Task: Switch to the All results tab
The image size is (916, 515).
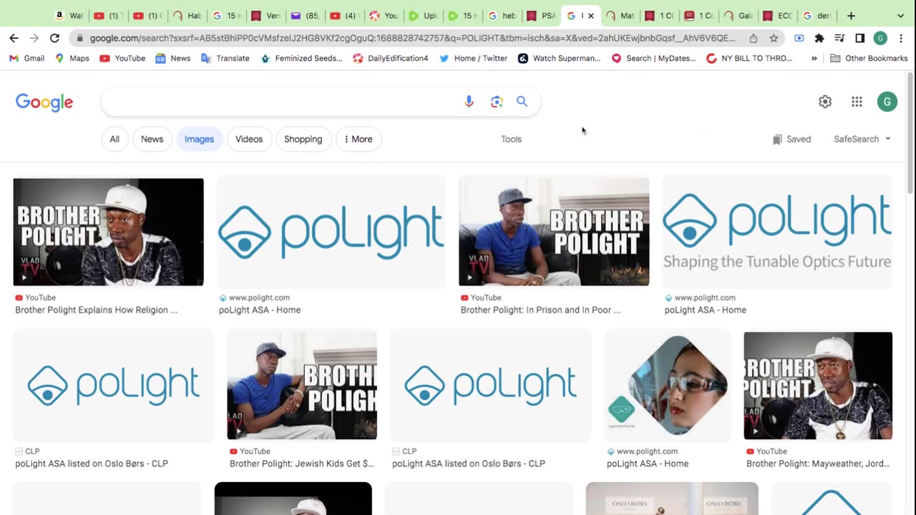Action: point(114,139)
